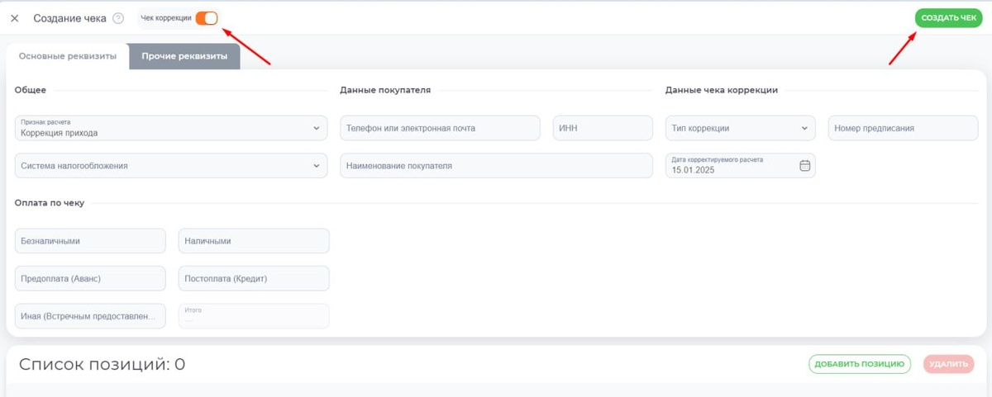Click the Добавить позицию button
The width and height of the screenshot is (992, 397).
click(x=859, y=364)
